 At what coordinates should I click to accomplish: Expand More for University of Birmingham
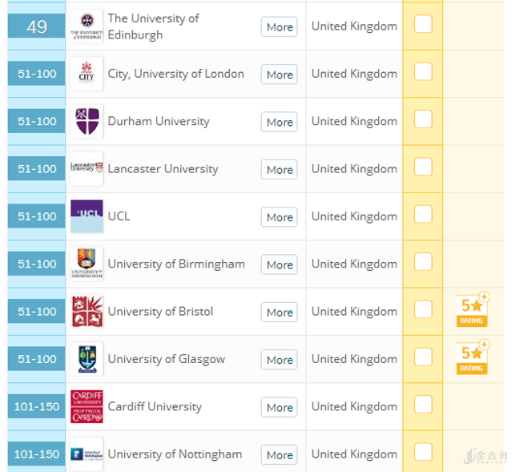click(280, 264)
